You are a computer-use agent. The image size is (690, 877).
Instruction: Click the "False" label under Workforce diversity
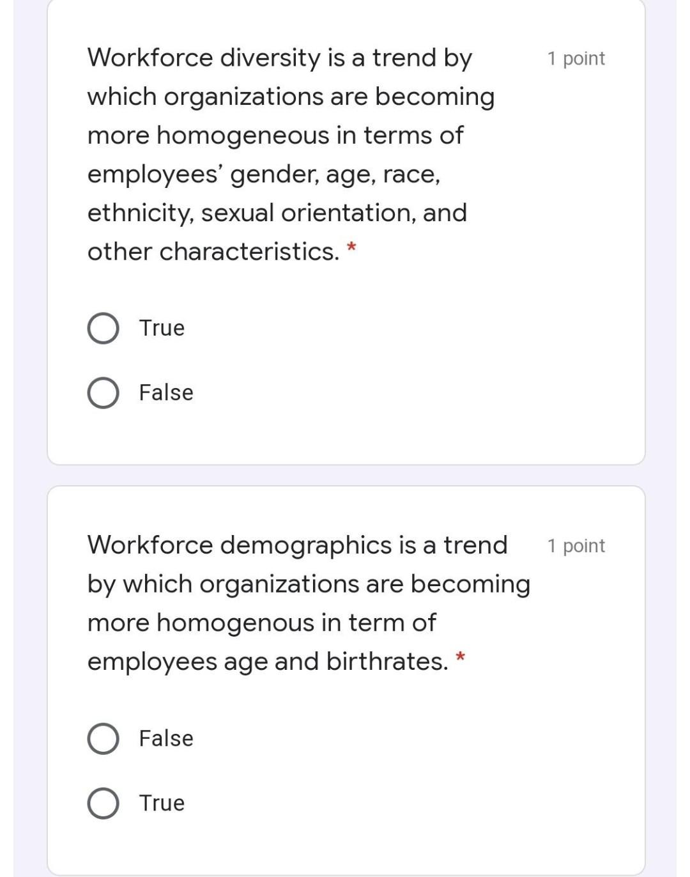click(x=166, y=393)
